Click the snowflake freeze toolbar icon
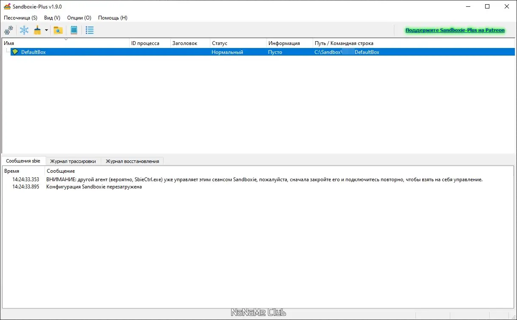 25,30
